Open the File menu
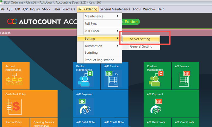This screenshot has height=127, width=212. 2,9
